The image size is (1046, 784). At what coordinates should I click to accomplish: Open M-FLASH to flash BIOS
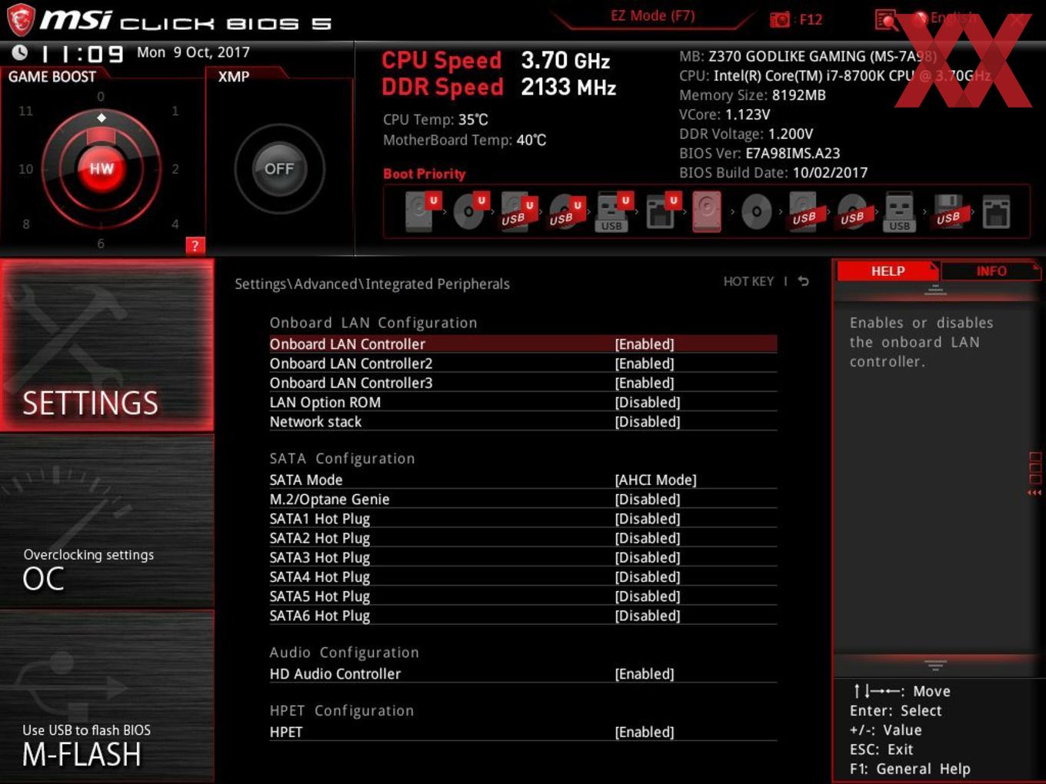107,696
